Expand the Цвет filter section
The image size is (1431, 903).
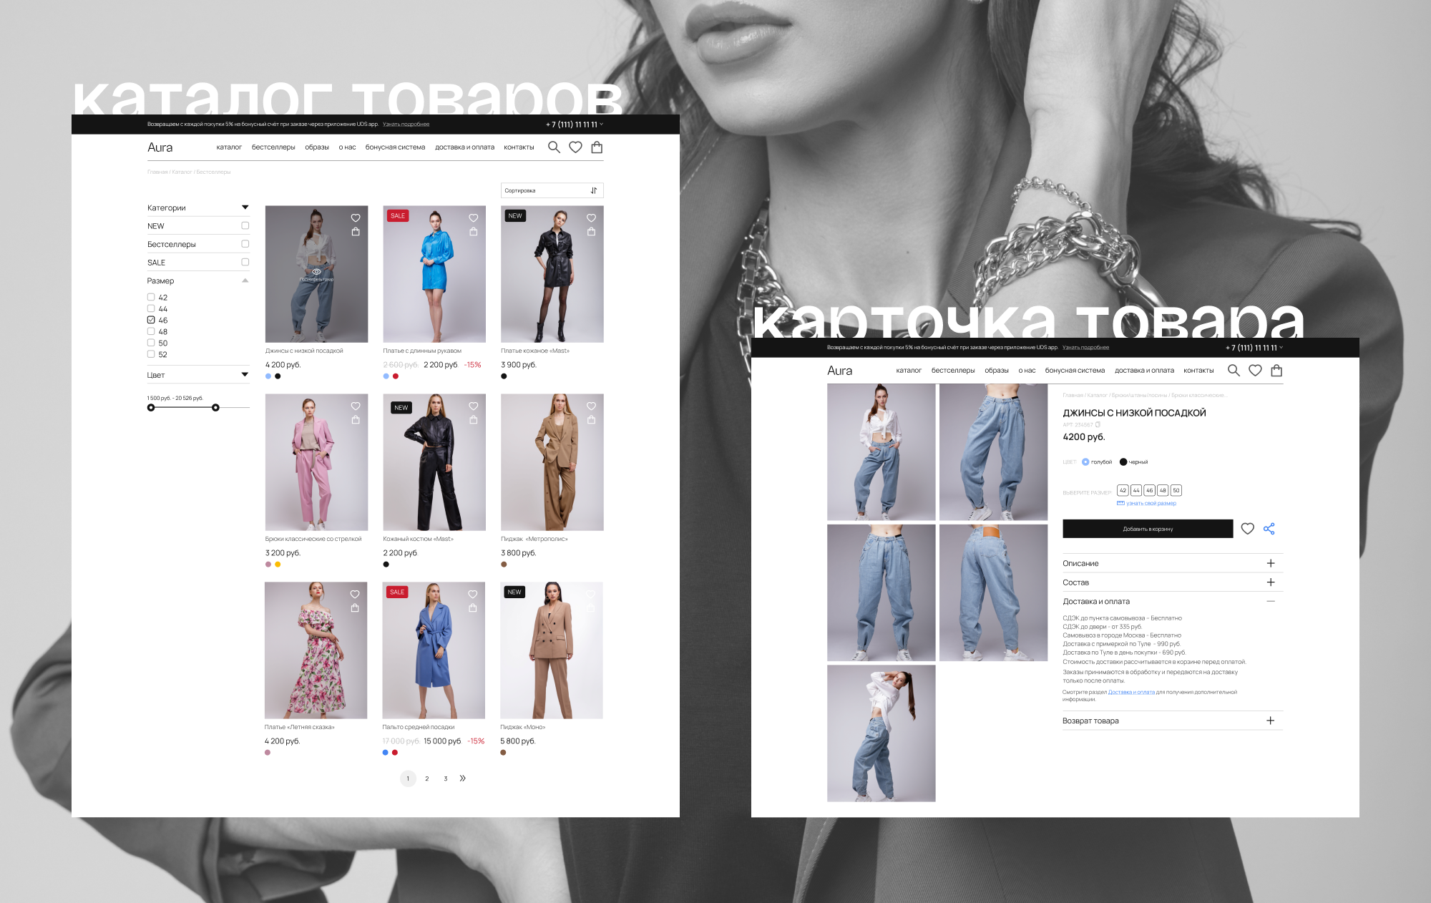pos(245,375)
